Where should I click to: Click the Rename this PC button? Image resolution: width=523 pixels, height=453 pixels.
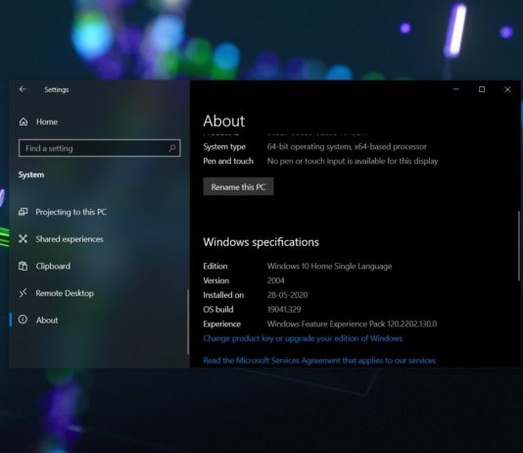(238, 186)
